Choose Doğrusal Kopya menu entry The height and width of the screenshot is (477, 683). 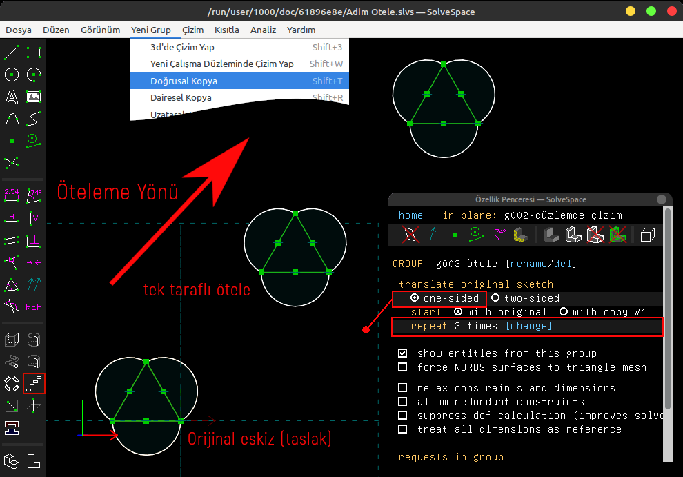point(239,81)
